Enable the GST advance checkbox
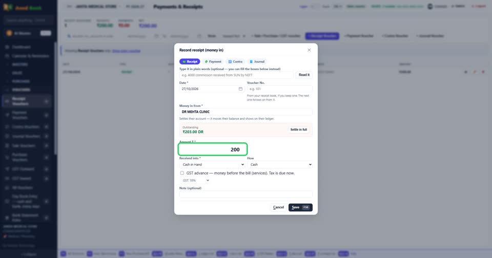The width and height of the screenshot is (492, 258). pyautogui.click(x=182, y=173)
